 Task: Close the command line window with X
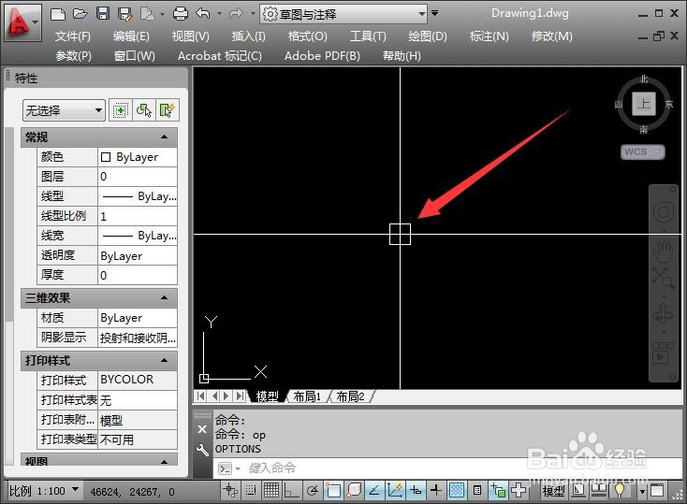[x=202, y=429]
